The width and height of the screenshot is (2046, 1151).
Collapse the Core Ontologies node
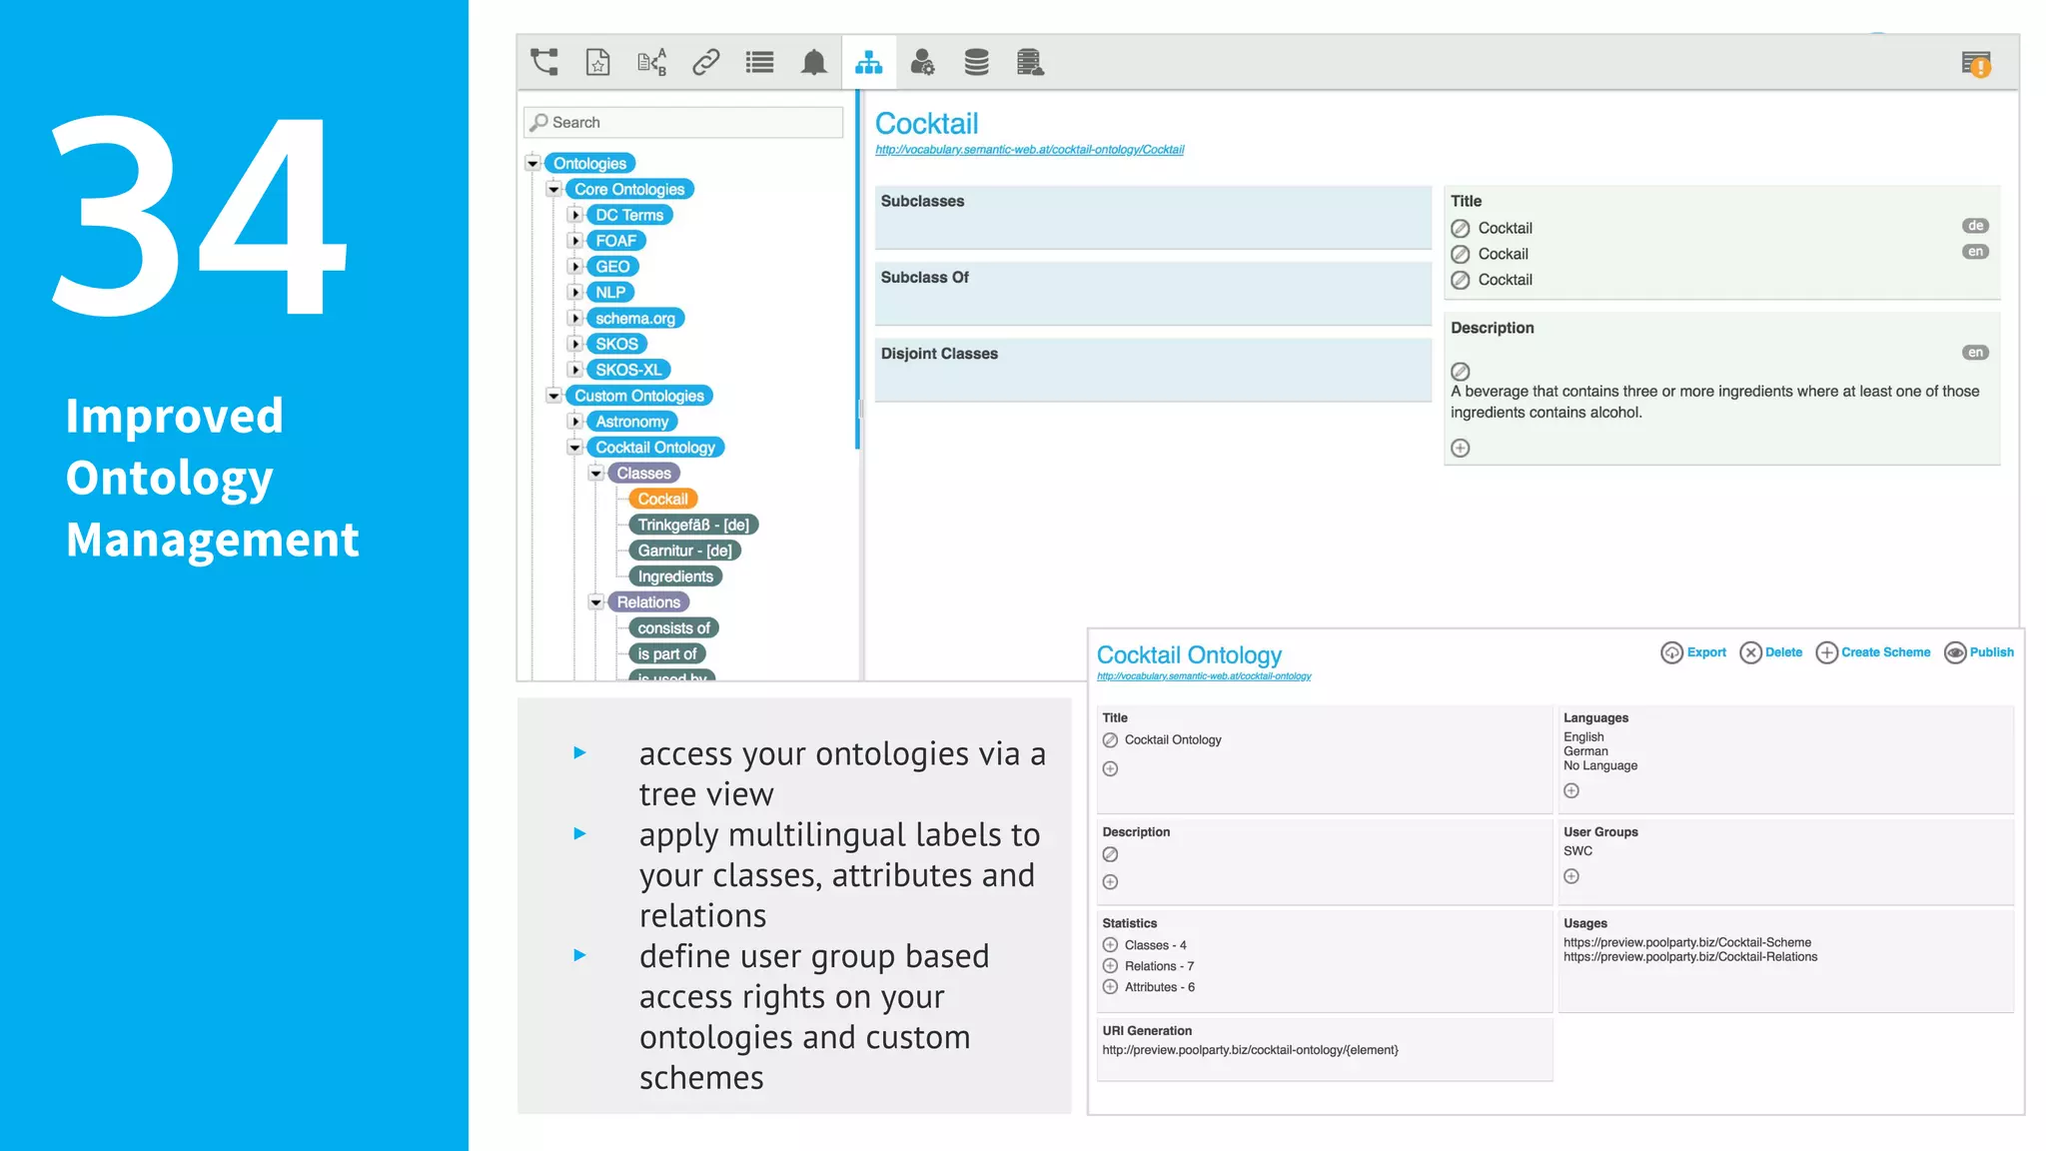(x=553, y=189)
